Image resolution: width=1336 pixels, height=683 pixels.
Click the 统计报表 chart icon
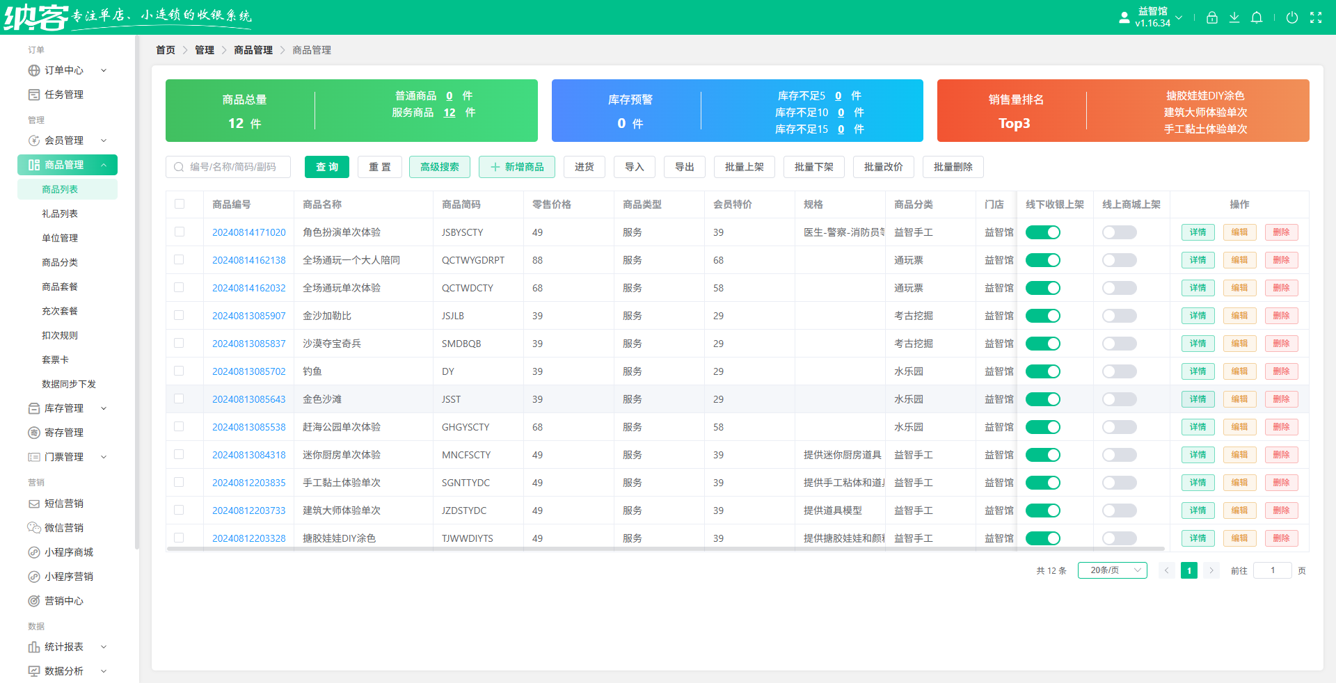tap(34, 647)
